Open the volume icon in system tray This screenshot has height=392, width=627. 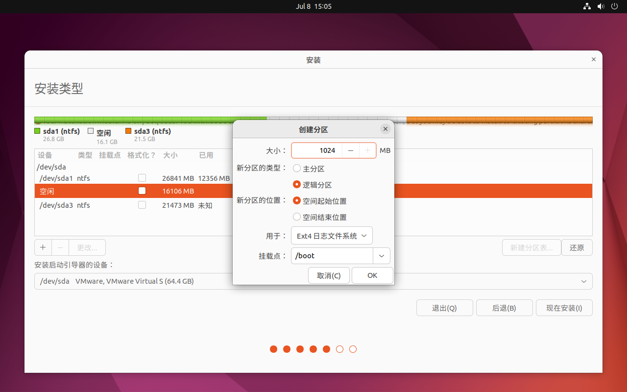tap(601, 6)
